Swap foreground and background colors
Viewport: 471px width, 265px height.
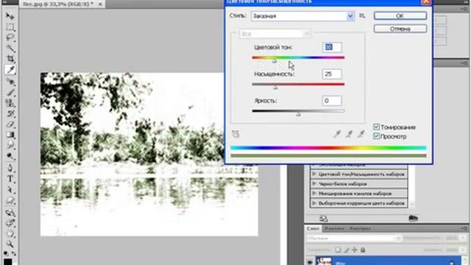tap(14, 254)
